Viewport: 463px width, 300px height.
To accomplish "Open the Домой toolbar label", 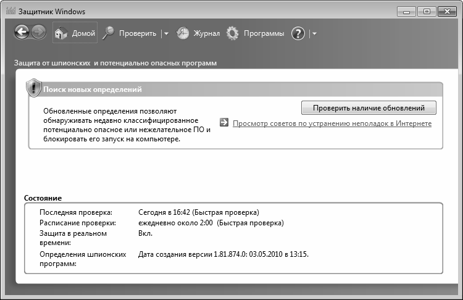I will click(83, 33).
